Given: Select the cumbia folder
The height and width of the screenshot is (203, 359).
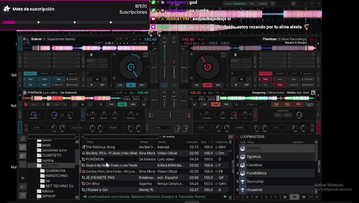Looking at the screenshot, I should click(48, 160).
